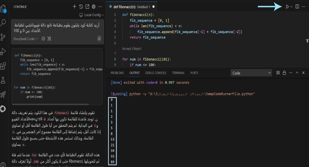Open Continue in full-screen window
309x167 pixels.
(x=87, y=7)
